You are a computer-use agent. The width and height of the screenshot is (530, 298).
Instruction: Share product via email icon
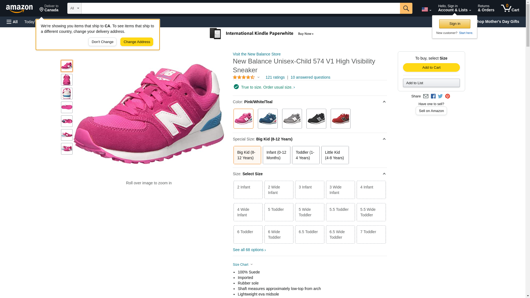(x=426, y=96)
